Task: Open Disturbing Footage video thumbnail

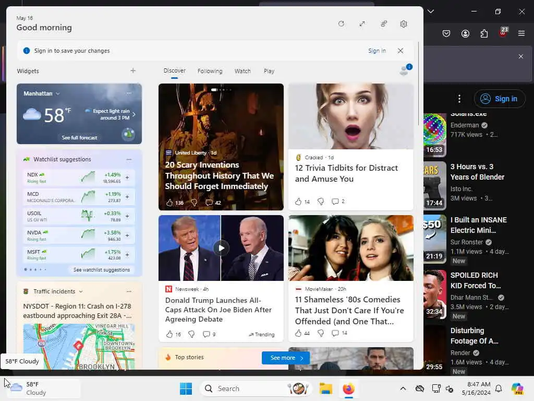Action: point(434,349)
